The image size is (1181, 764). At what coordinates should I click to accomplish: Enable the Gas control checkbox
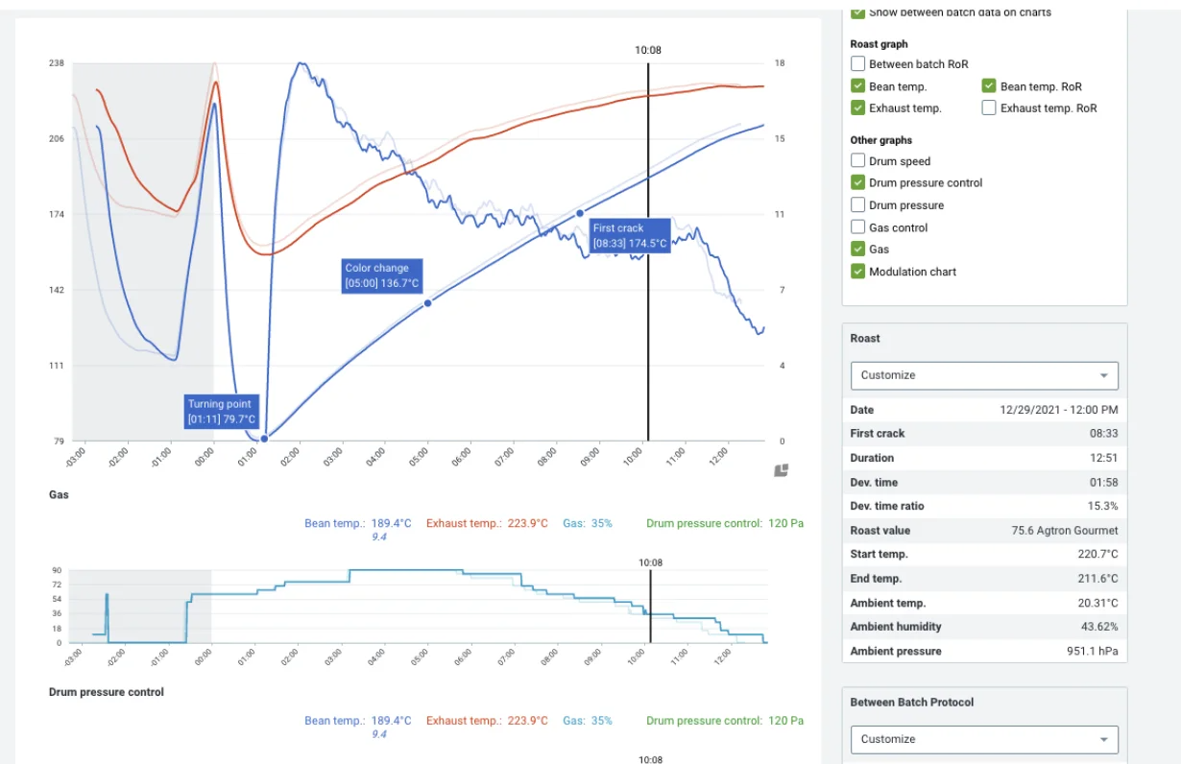click(x=858, y=227)
